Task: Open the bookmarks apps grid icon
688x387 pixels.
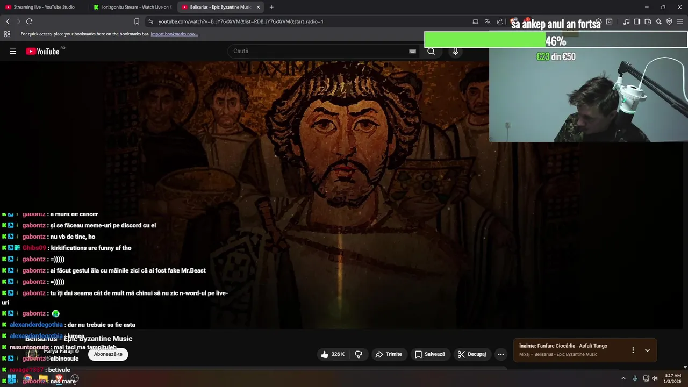Action: [x=7, y=34]
